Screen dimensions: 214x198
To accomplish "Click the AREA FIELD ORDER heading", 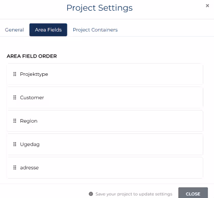I will [32, 56].
